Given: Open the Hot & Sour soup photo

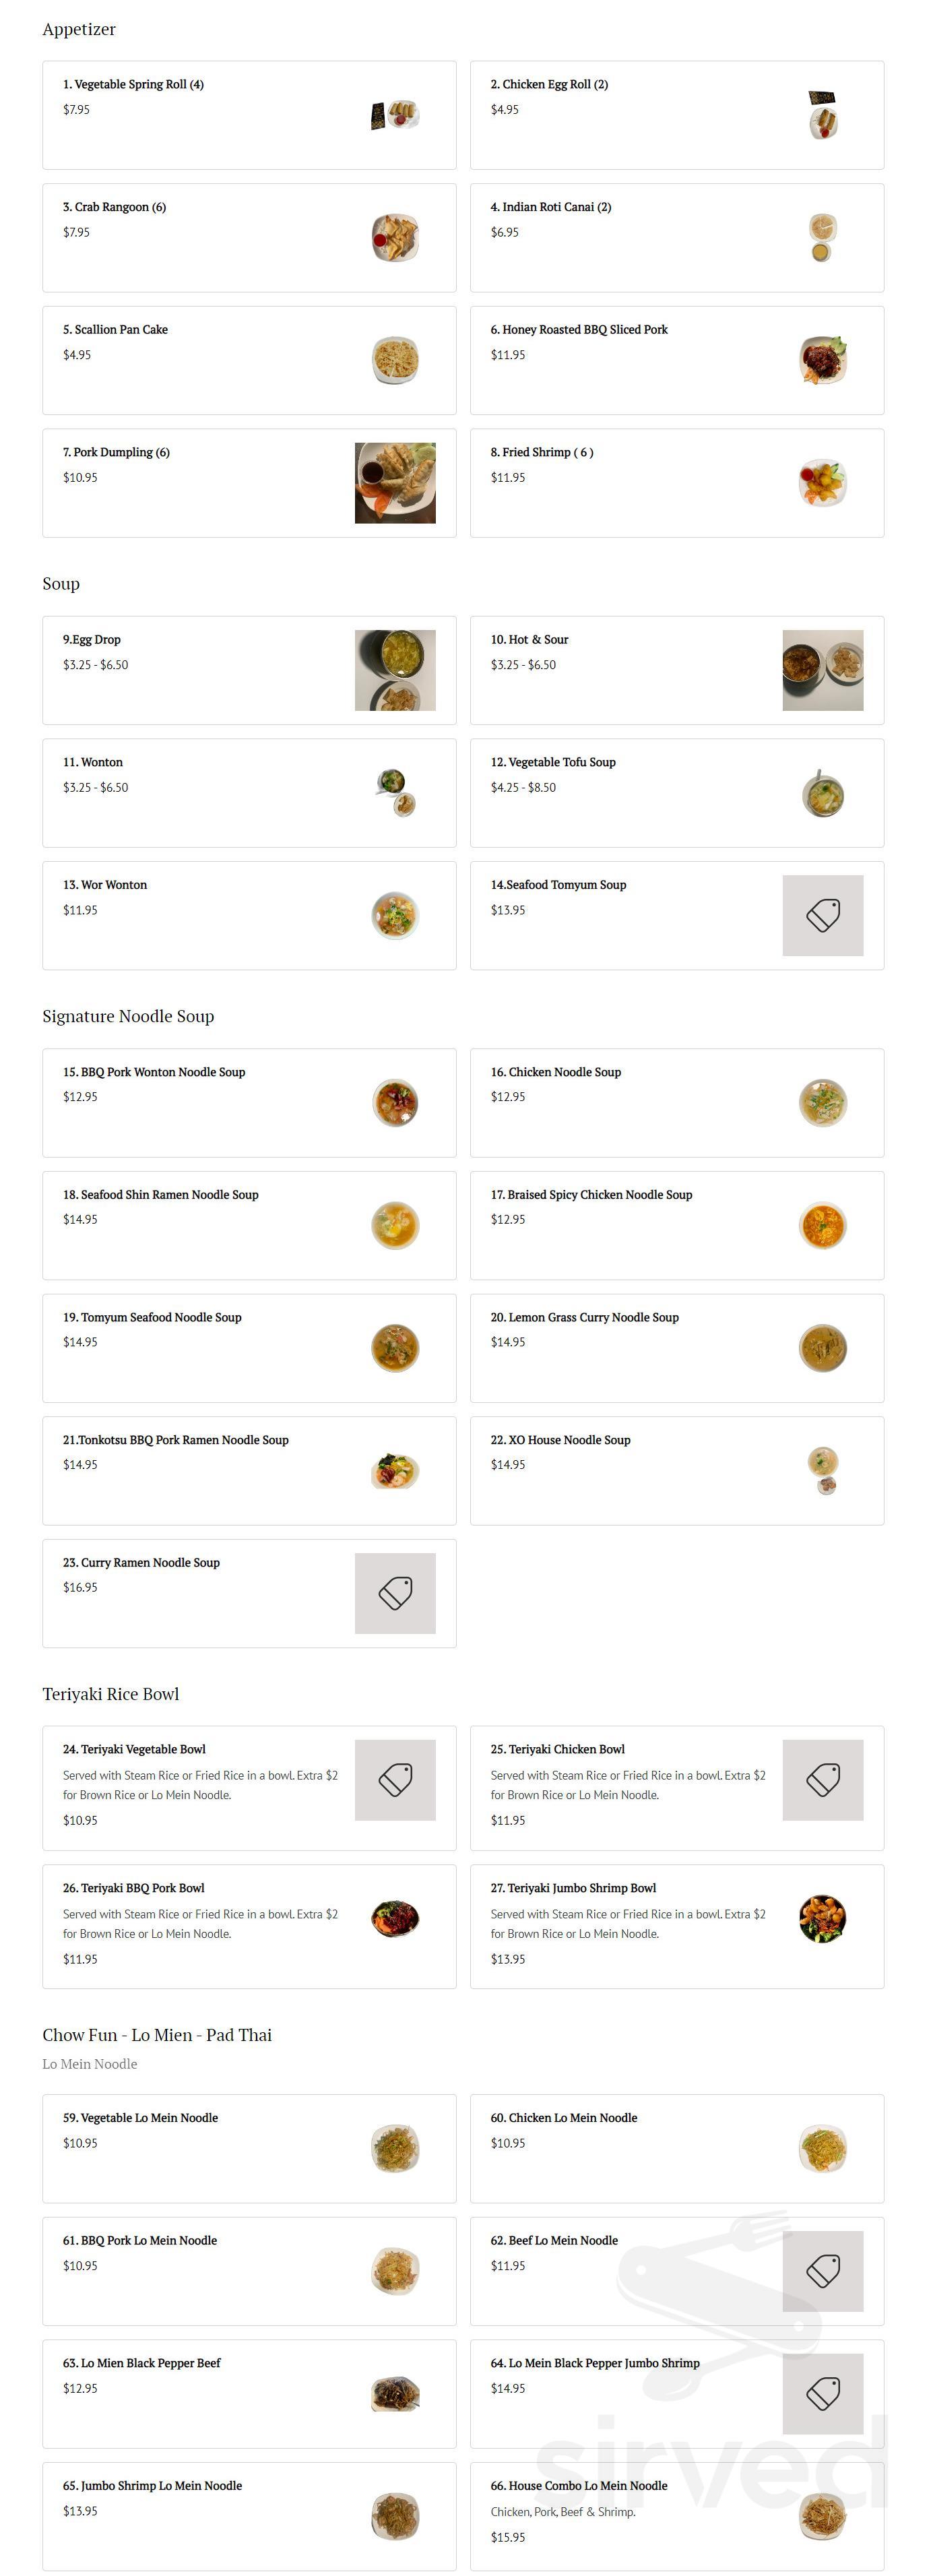Looking at the screenshot, I should (x=822, y=670).
